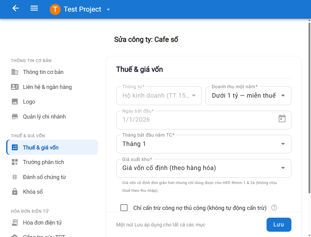Click the Lưu save button
This screenshot has height=237, width=311.
pyautogui.click(x=279, y=225)
